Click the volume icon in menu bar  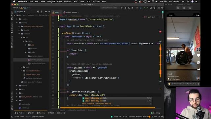[156, 1]
